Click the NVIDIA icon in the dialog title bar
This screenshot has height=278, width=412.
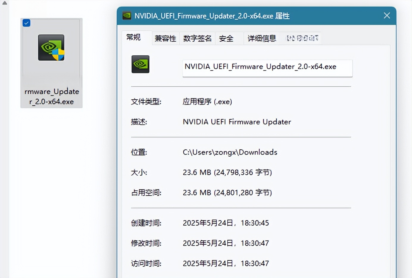pos(127,15)
